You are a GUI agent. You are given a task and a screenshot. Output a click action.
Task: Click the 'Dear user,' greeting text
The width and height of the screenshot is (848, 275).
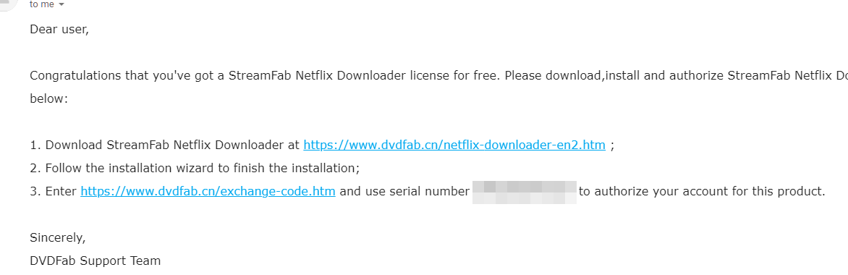coord(59,30)
